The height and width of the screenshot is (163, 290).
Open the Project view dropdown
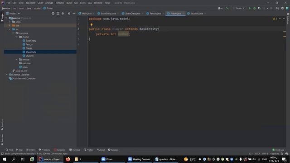tap(13, 14)
